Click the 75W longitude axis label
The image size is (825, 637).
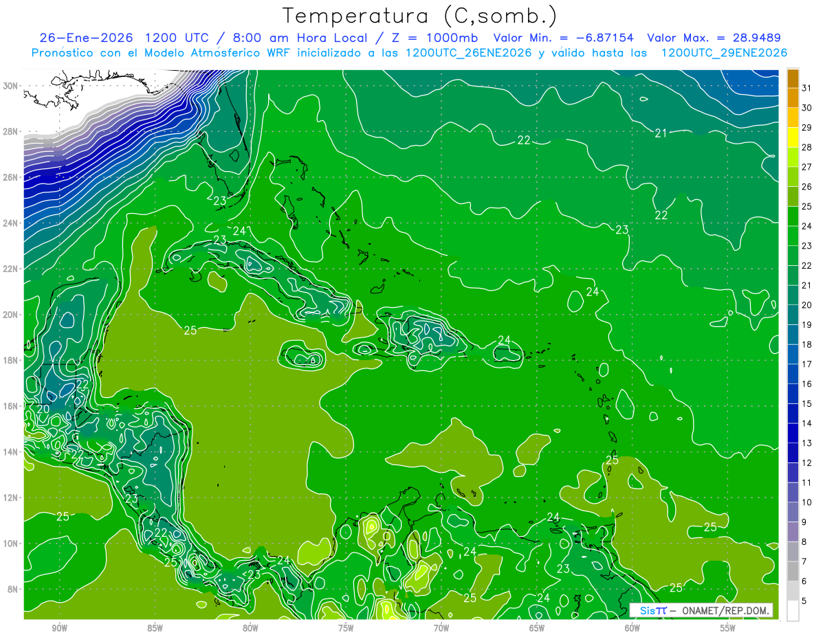346,628
